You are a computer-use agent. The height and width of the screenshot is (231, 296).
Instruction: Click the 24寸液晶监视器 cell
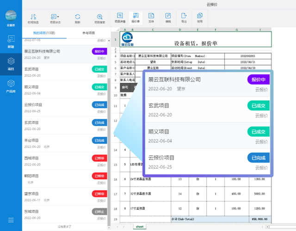(150, 179)
